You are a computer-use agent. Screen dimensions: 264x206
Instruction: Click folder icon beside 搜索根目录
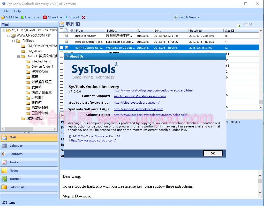click(x=23, y=119)
